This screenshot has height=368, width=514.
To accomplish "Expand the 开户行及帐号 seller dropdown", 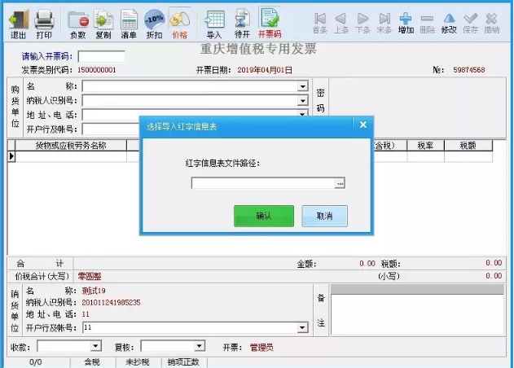I will [303, 328].
